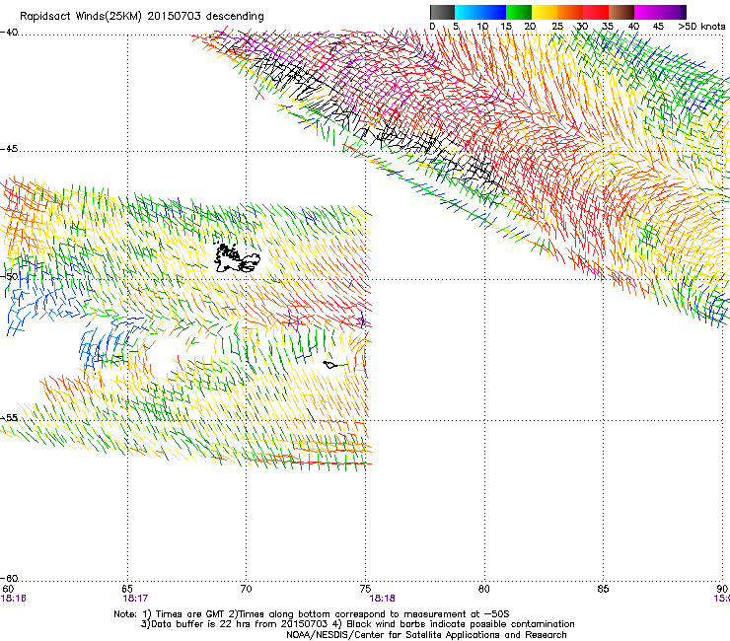730x641 pixels.
Task: Select the yellow 20-25 knots legend segment
Action: [x=545, y=12]
